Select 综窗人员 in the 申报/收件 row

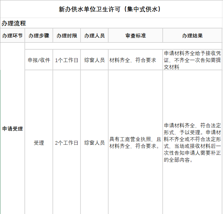[94, 60]
